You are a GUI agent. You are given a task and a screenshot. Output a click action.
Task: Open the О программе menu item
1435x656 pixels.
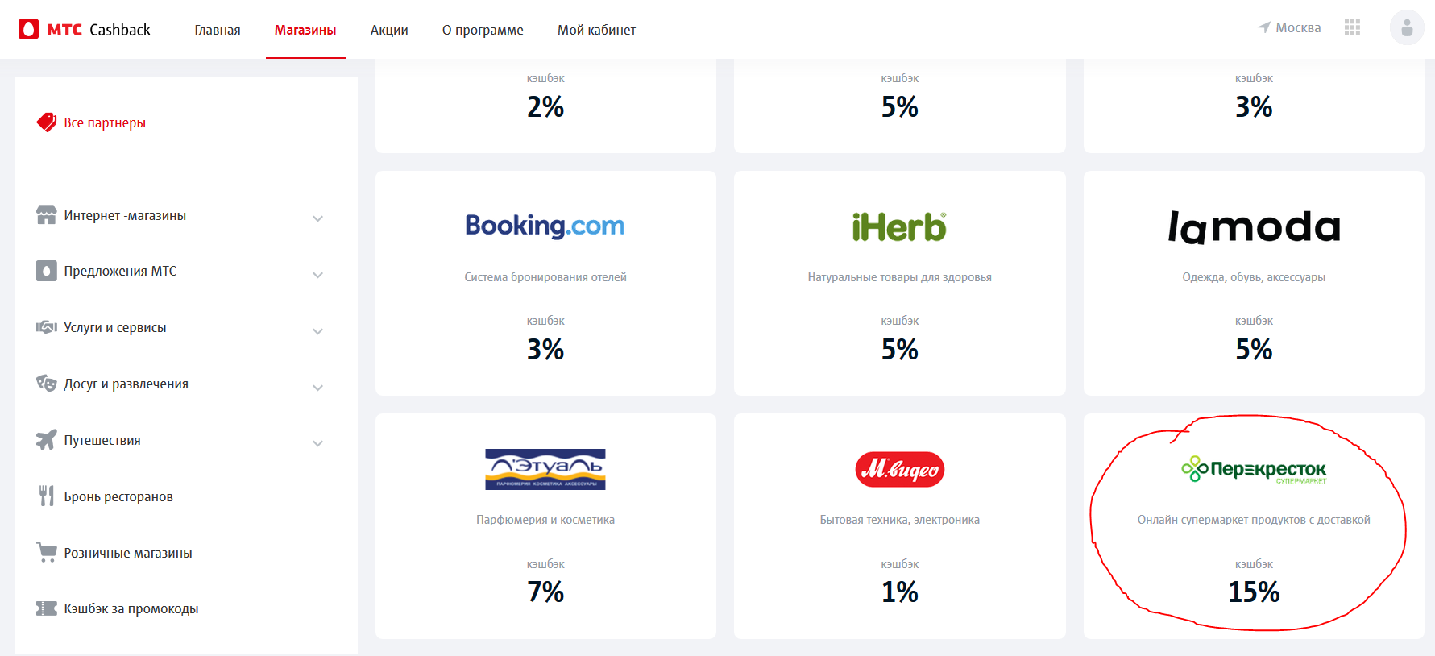tap(483, 30)
